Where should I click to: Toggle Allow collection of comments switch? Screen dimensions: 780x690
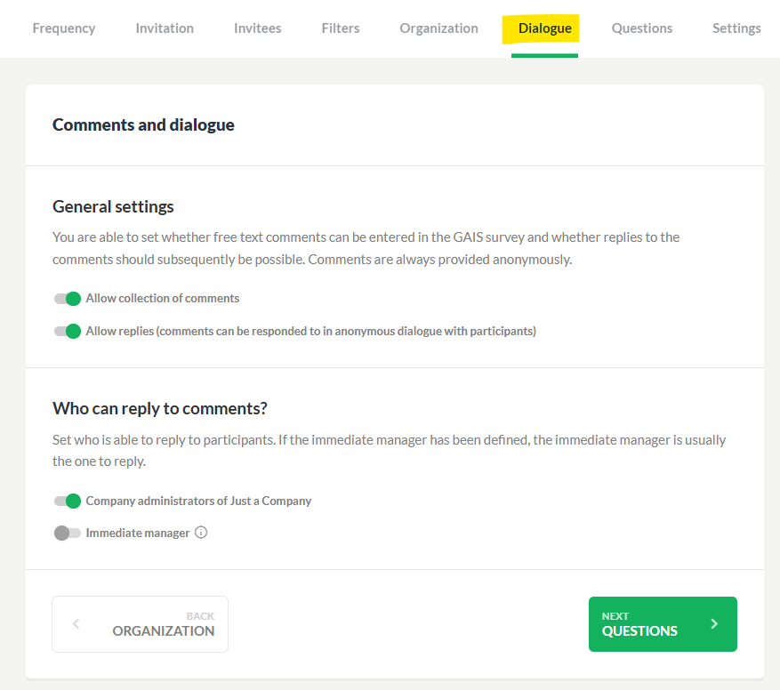pos(68,299)
